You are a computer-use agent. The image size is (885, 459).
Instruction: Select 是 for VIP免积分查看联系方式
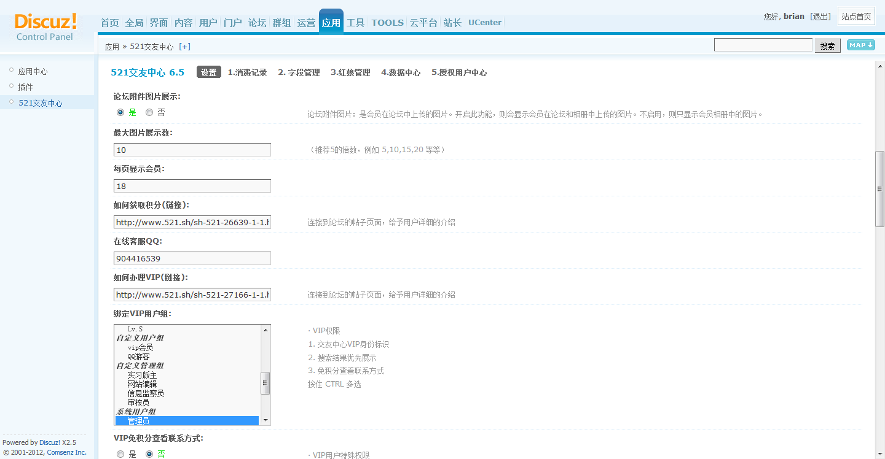[120, 454]
